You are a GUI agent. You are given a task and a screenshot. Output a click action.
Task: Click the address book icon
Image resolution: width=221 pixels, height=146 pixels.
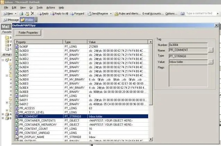(182, 13)
